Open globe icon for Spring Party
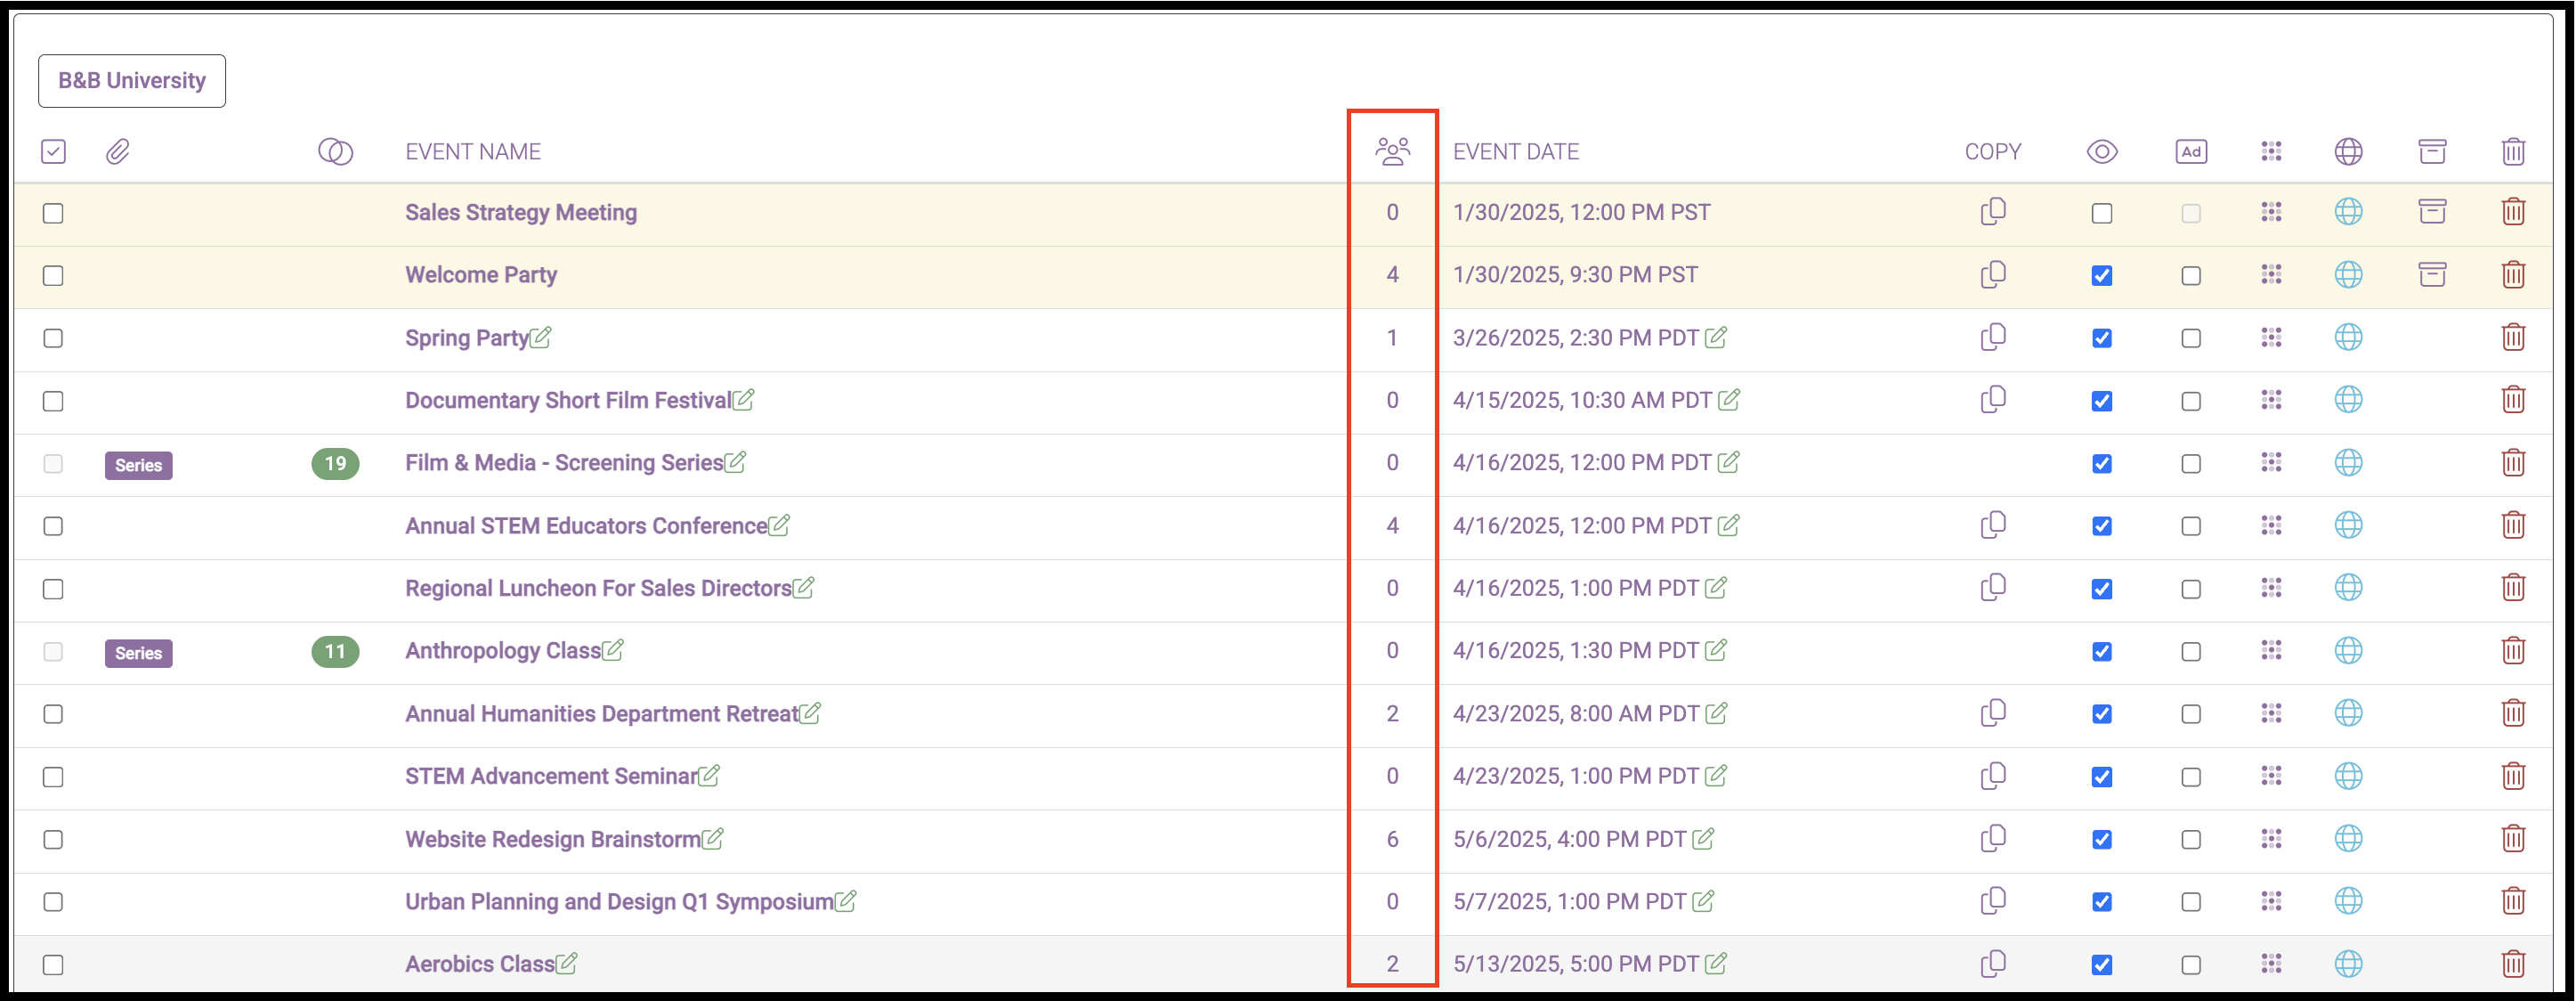 2347,338
